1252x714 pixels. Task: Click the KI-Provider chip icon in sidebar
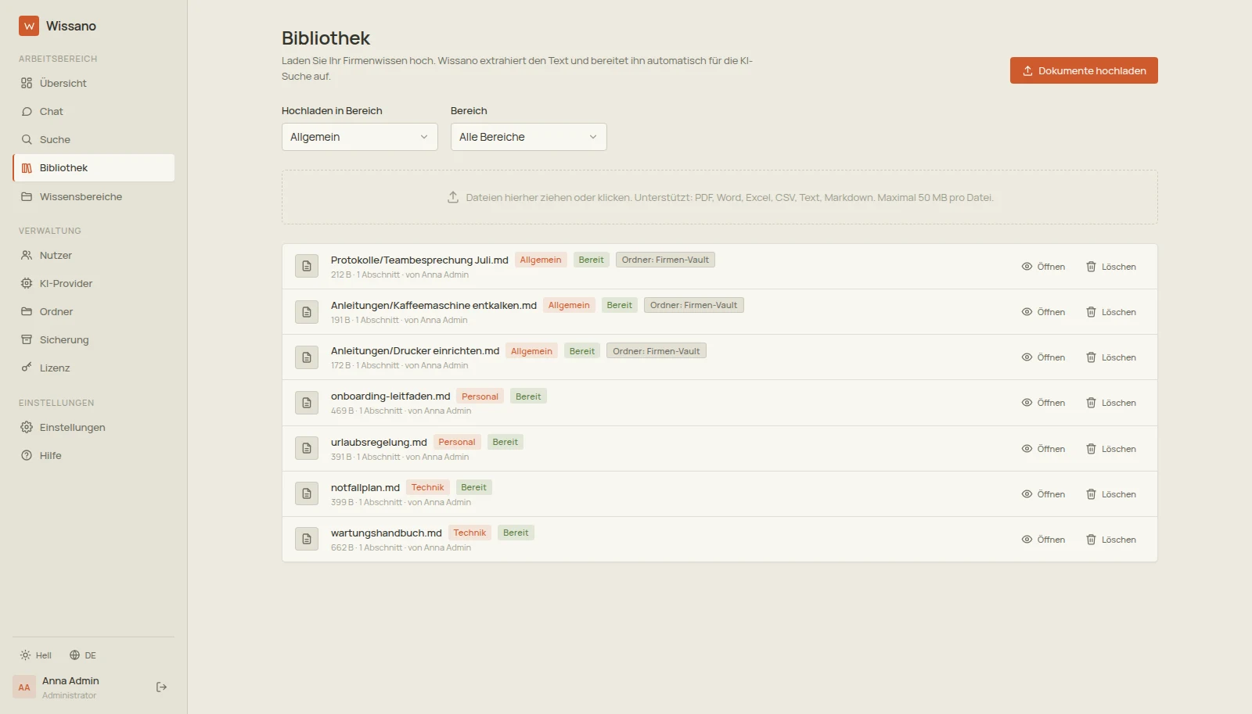(x=27, y=283)
